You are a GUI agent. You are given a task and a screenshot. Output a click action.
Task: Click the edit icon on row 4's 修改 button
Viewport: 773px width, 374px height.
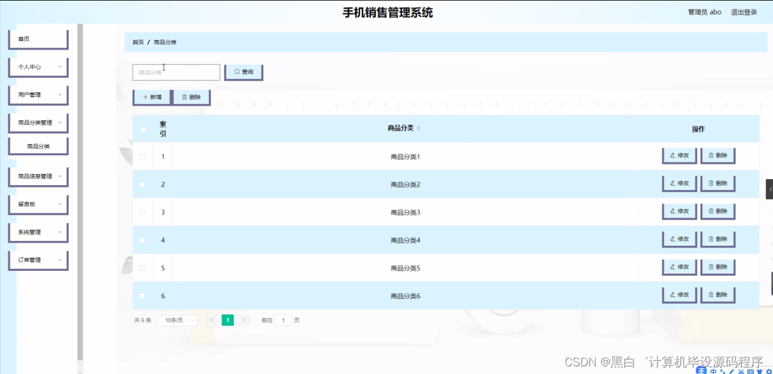coord(671,239)
